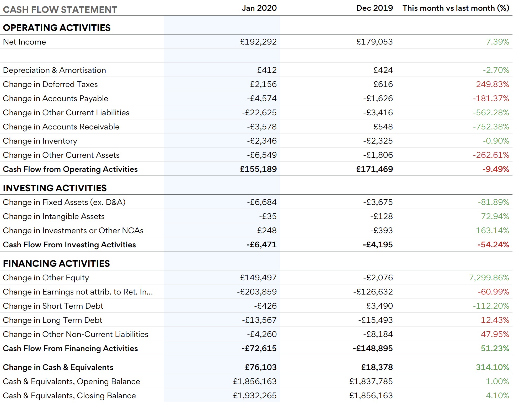Image resolution: width=514 pixels, height=403 pixels.
Task: Select the Net Income row label
Action: click(x=24, y=42)
